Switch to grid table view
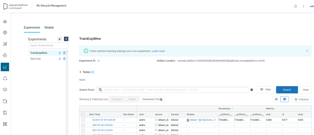The width and height of the screenshot is (314, 135). (285, 99)
